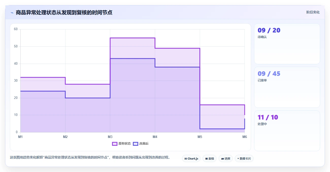The height and width of the screenshot is (172, 330).
Task: Select the 进度 chip
Action: tap(225, 159)
